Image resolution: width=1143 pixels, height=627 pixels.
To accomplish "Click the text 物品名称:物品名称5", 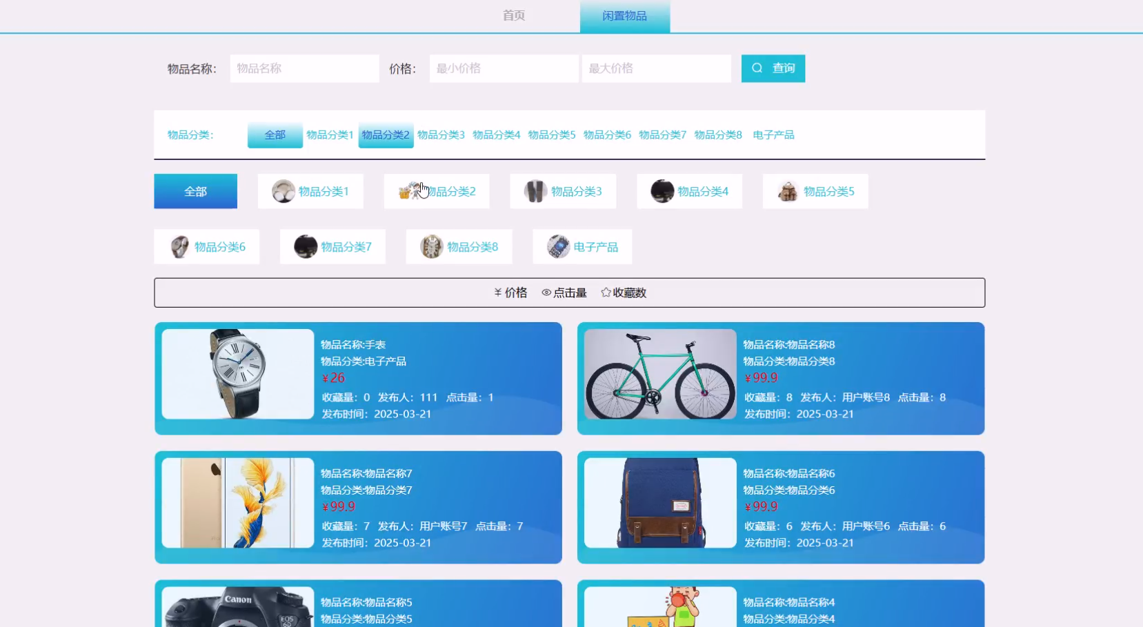I will [x=366, y=603].
